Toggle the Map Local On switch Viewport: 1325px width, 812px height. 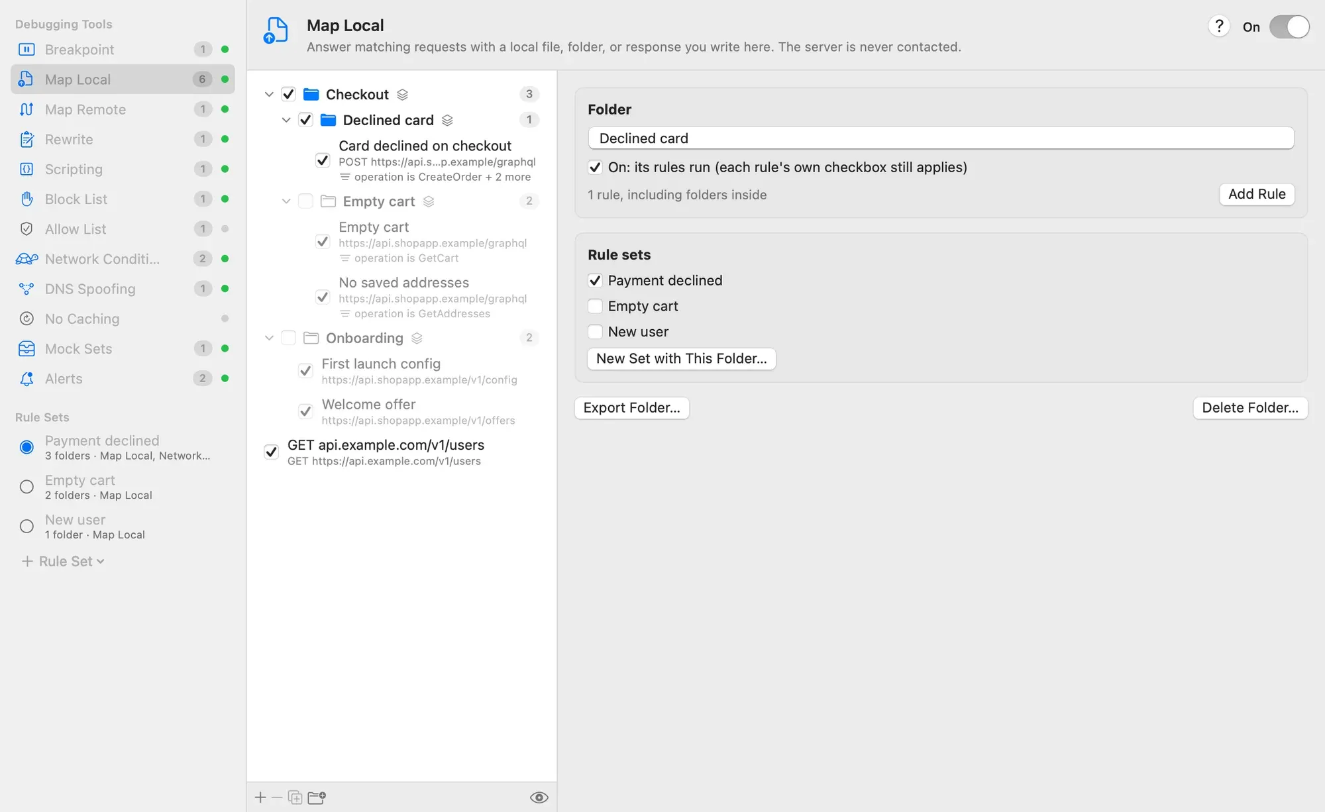tap(1289, 27)
